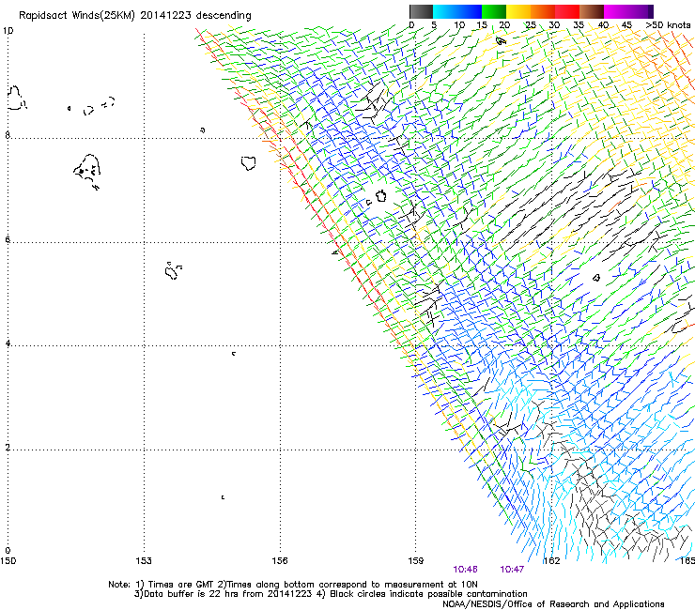Click the longitude label '162'

tap(552, 560)
